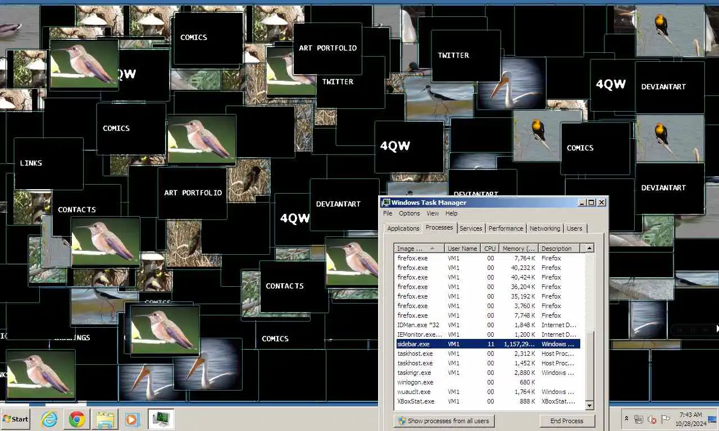The image size is (719, 431).
Task: Open Options menu in Task Manager
Action: click(409, 213)
